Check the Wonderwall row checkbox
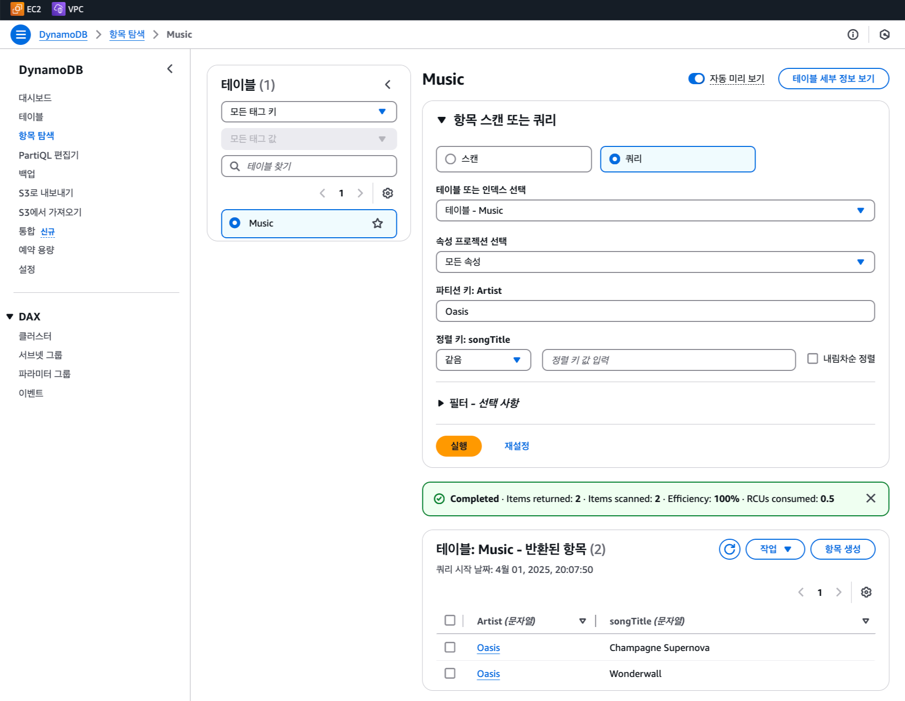The image size is (905, 701). tap(450, 673)
